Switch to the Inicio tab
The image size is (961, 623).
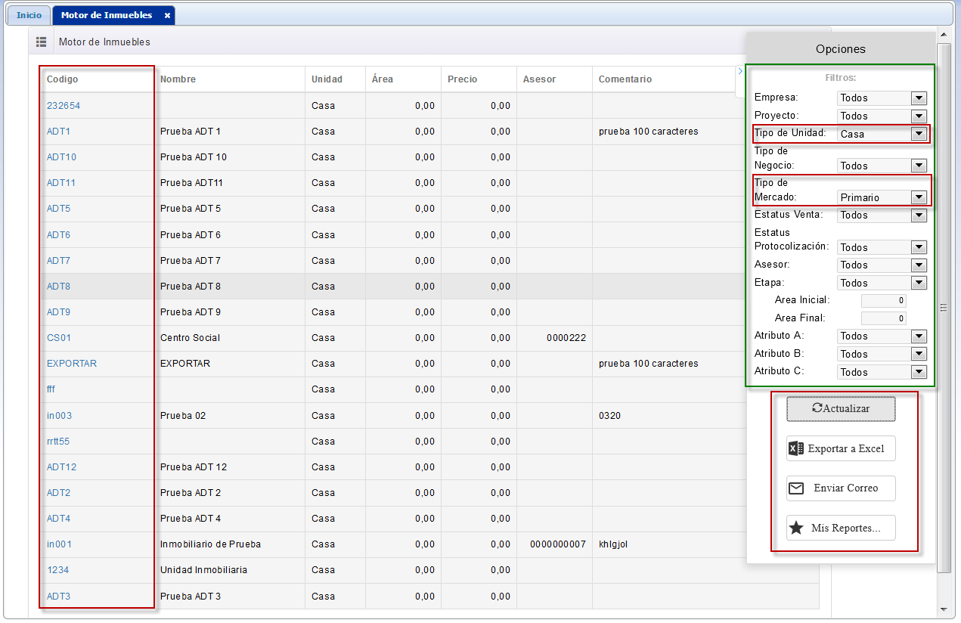(x=29, y=15)
